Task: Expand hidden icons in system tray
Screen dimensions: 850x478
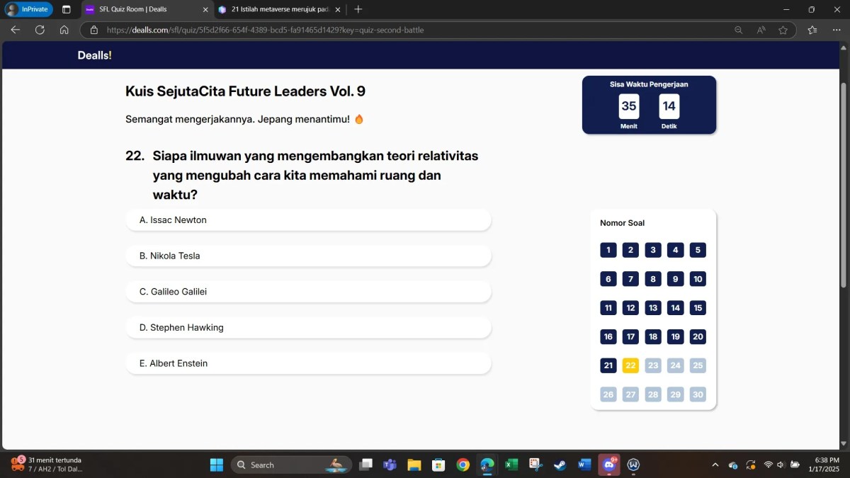Action: (x=715, y=465)
